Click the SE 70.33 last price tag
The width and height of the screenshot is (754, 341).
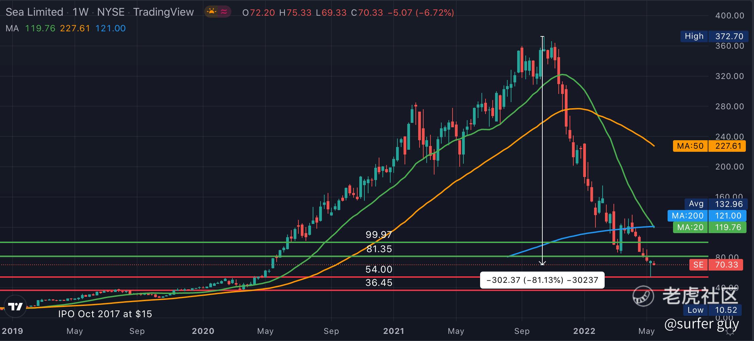pyautogui.click(x=716, y=264)
